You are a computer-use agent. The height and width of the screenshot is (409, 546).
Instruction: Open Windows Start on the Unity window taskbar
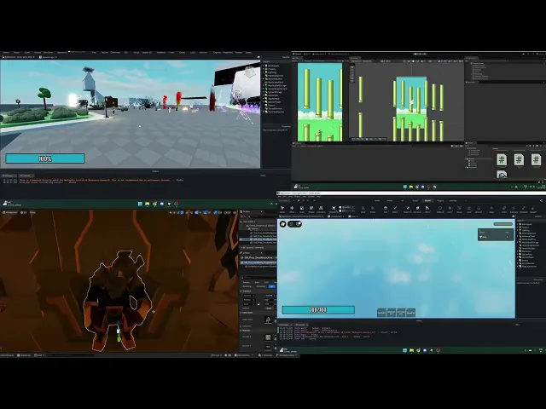404,187
